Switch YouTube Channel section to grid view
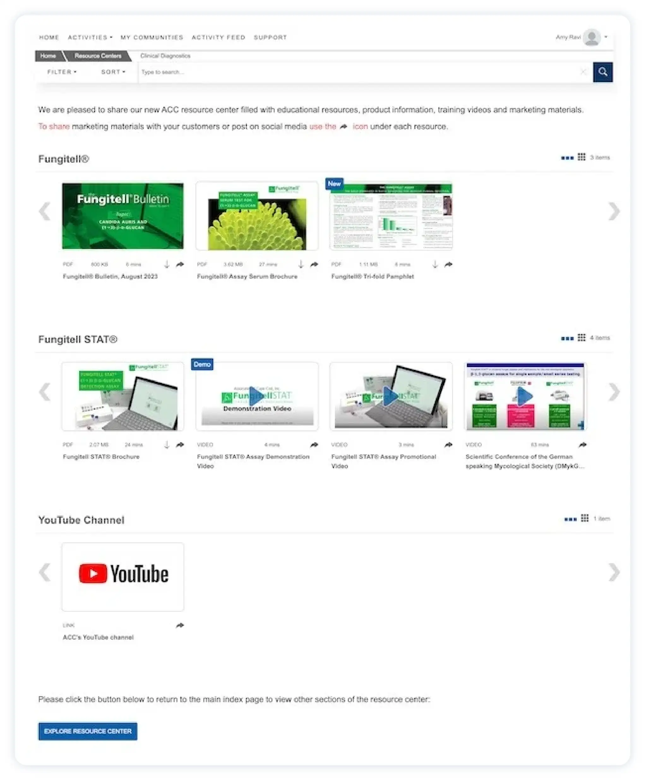 click(584, 518)
